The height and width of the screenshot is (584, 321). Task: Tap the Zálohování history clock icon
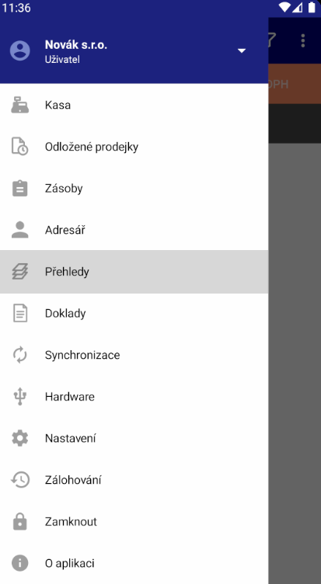(x=19, y=480)
